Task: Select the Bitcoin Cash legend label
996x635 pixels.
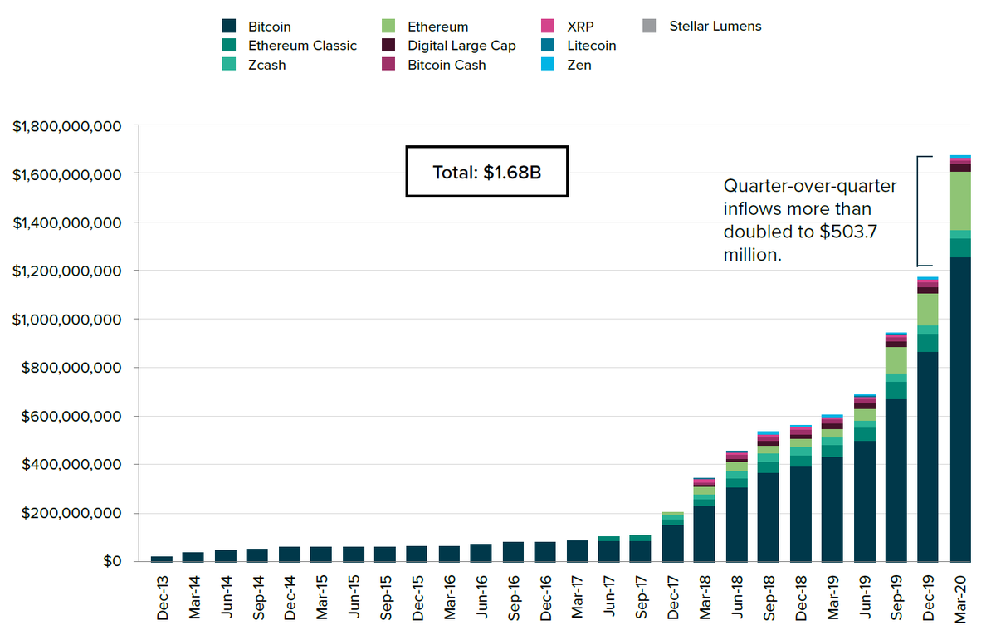Action: pyautogui.click(x=447, y=65)
